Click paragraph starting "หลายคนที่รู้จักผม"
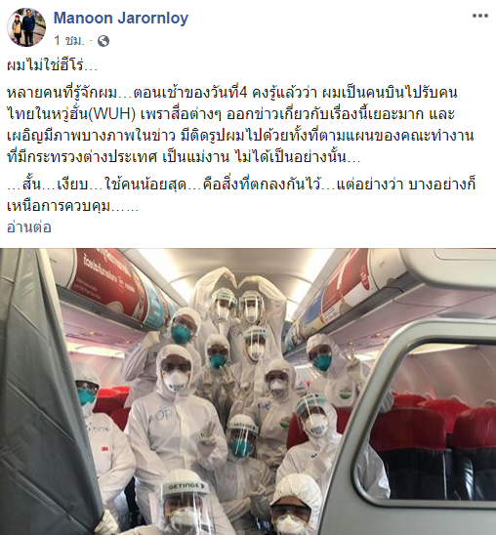 [x=240, y=125]
